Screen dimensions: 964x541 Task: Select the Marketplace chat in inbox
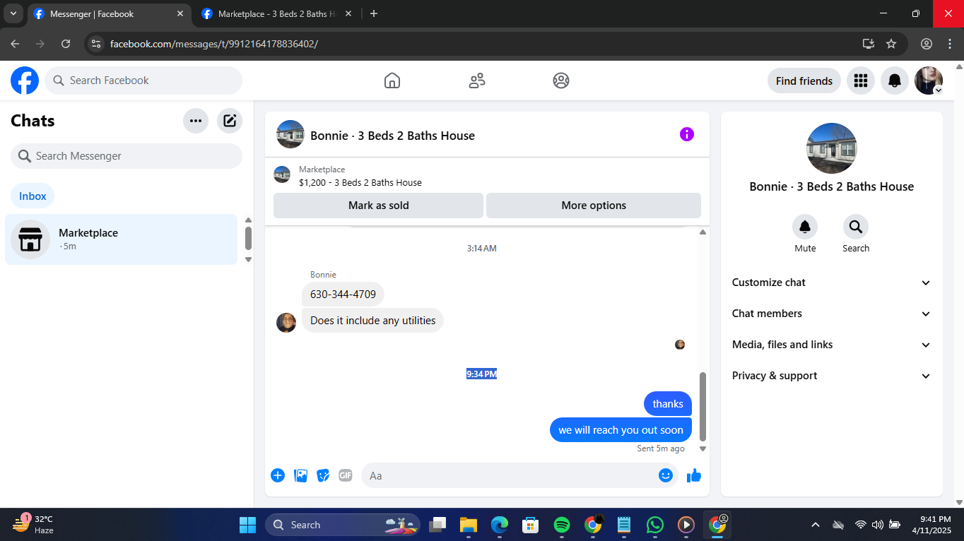tap(121, 239)
